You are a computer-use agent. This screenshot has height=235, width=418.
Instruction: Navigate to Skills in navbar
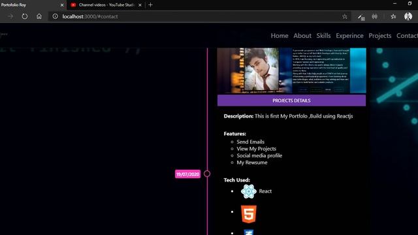tap(323, 36)
